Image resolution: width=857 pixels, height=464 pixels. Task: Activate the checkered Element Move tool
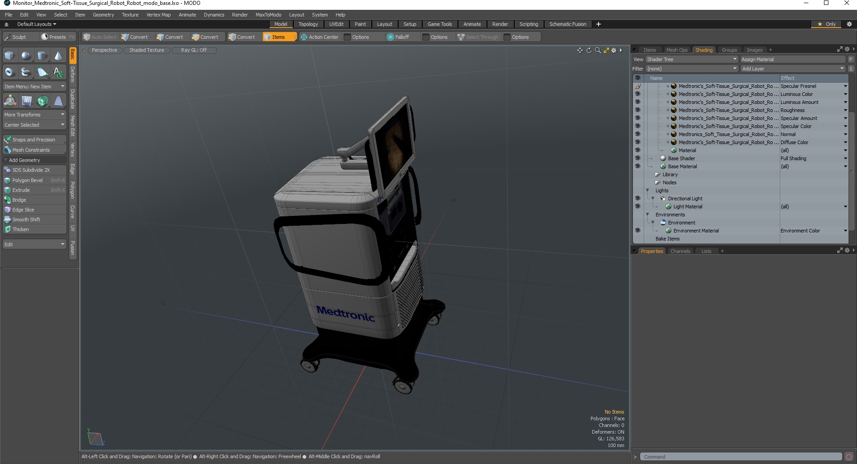coord(42,101)
